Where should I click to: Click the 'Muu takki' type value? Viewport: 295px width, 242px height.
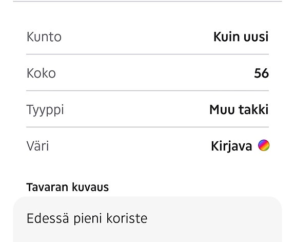pyautogui.click(x=239, y=109)
